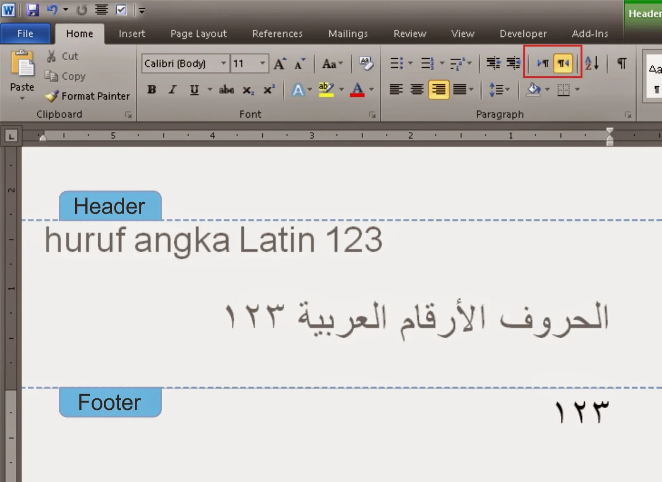Expand the Paste options arrow
662x482 pixels.
pos(22,98)
